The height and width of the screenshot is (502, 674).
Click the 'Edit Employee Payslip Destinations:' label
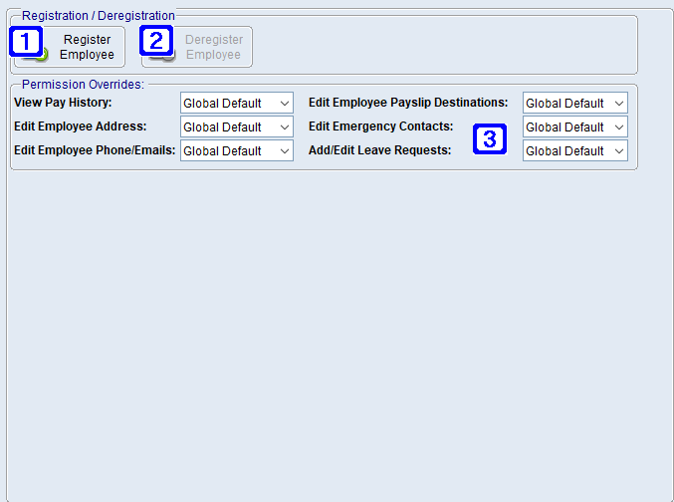(x=408, y=103)
